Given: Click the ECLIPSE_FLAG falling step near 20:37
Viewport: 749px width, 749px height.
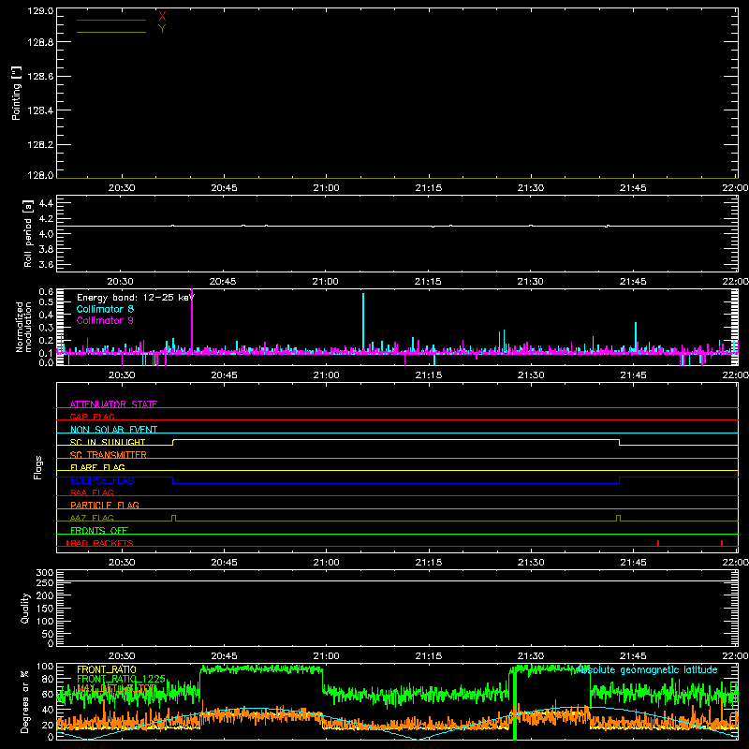Looking at the screenshot, I should tap(173, 480).
